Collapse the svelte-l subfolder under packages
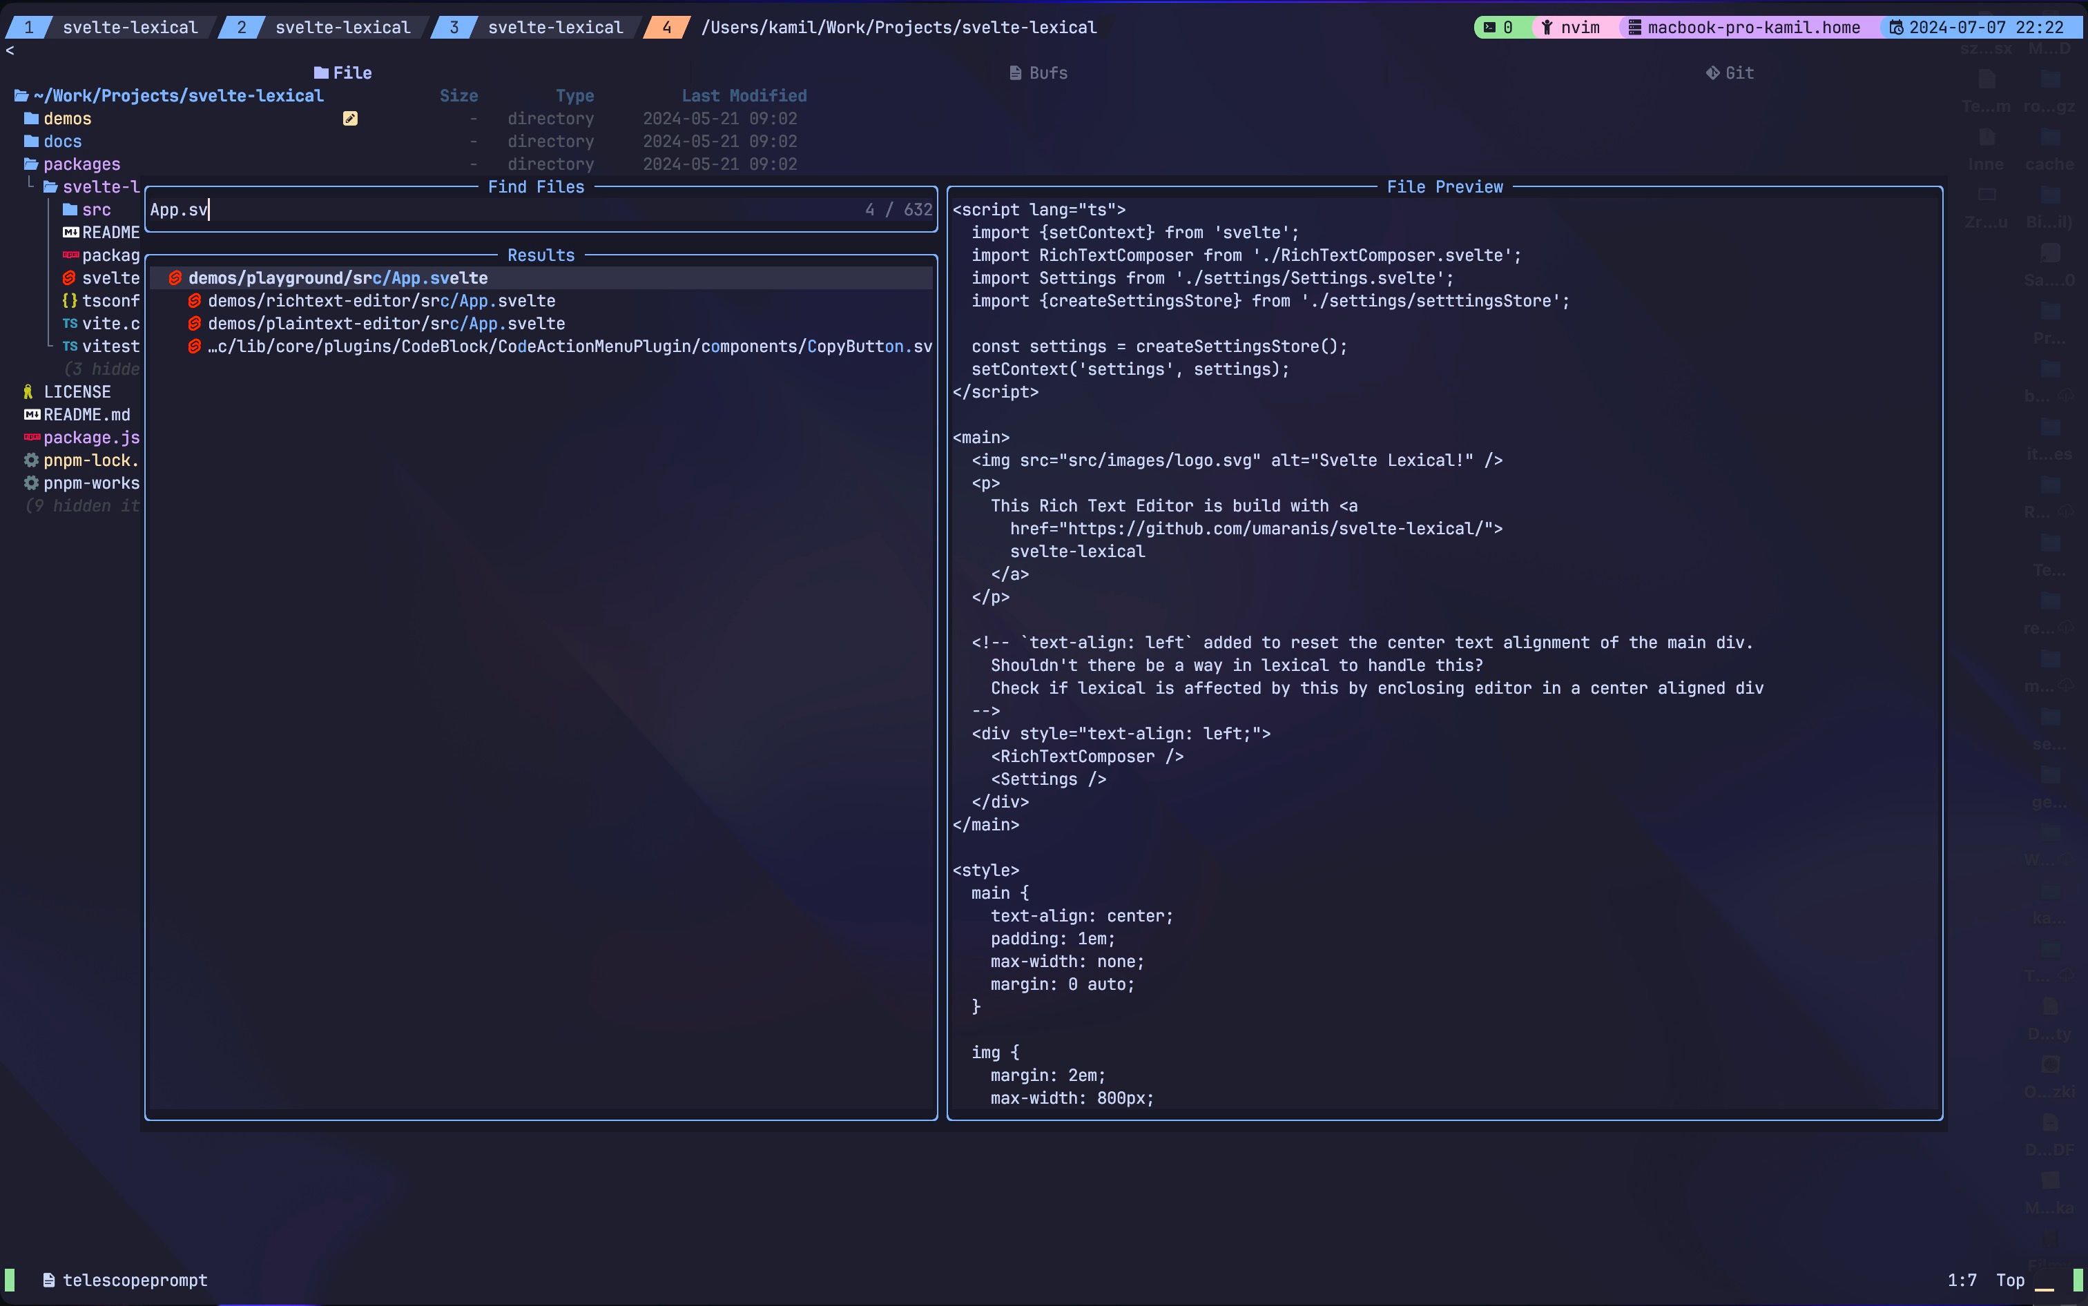 tap(92, 188)
